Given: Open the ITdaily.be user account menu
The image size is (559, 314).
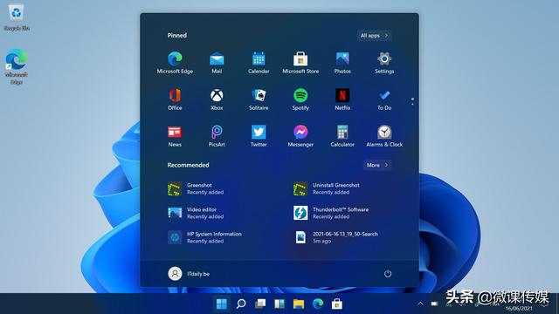Looking at the screenshot, I should (x=189, y=273).
